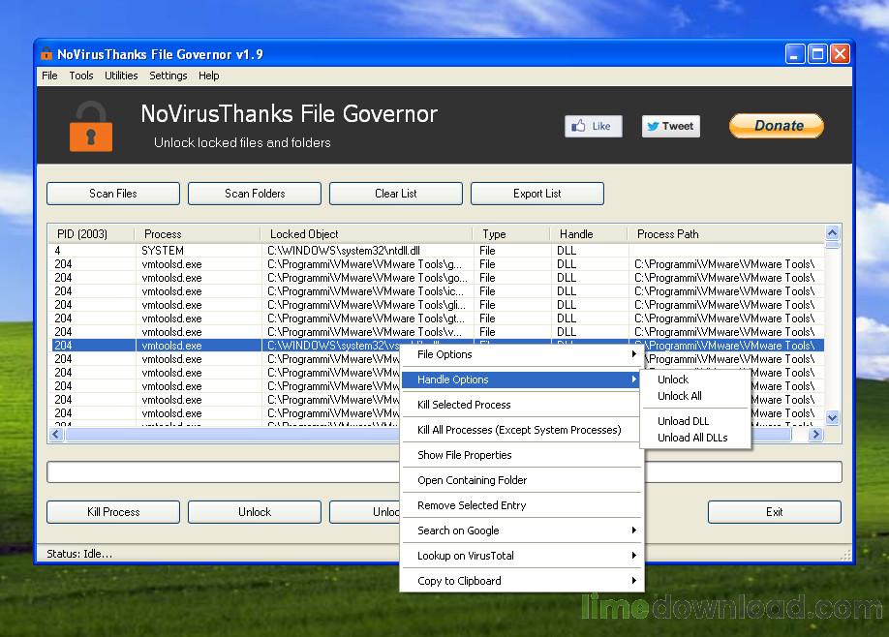Click the list's scroll down arrow

832,418
